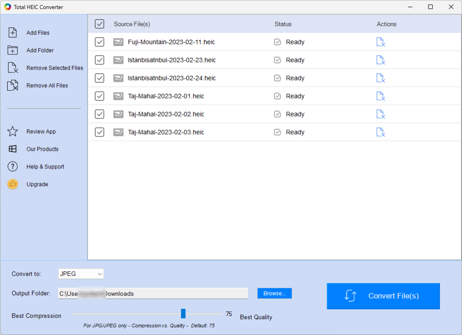Toggle the select-all checkbox in header
The image size is (462, 335).
click(100, 24)
